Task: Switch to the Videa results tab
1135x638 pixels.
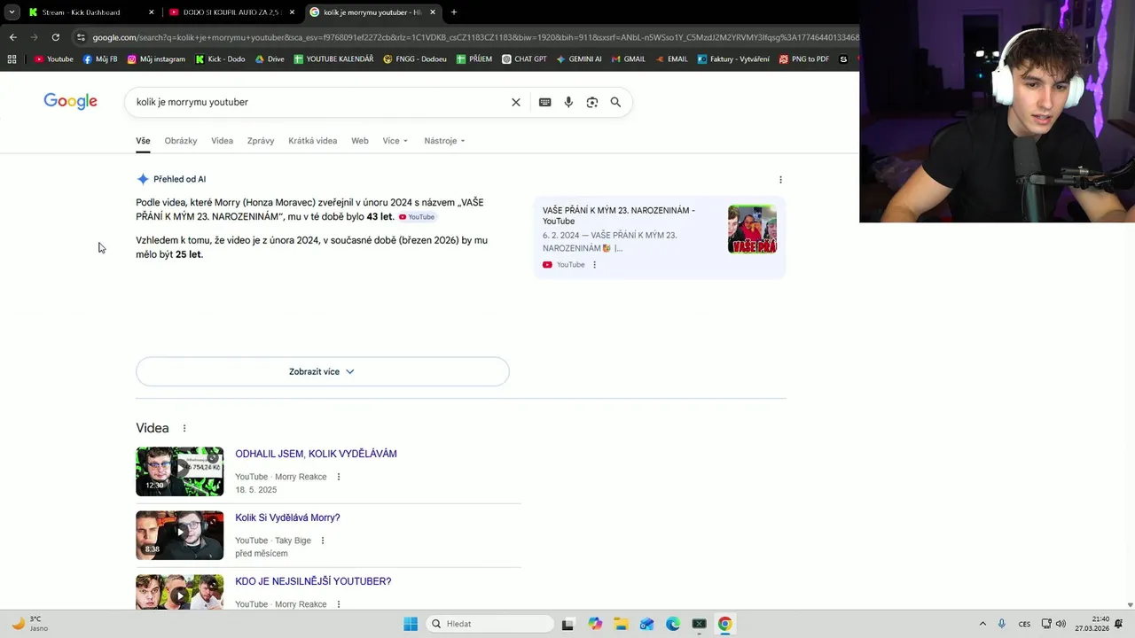Action: click(222, 141)
